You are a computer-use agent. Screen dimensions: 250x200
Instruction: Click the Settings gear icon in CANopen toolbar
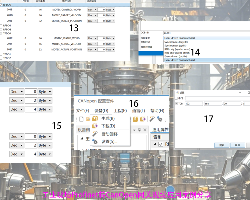click(x=159, y=119)
